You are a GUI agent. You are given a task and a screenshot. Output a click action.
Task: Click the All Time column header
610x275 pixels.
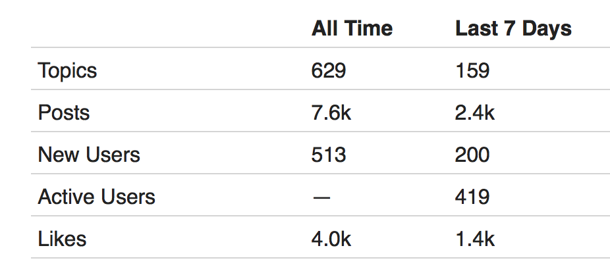pos(352,29)
